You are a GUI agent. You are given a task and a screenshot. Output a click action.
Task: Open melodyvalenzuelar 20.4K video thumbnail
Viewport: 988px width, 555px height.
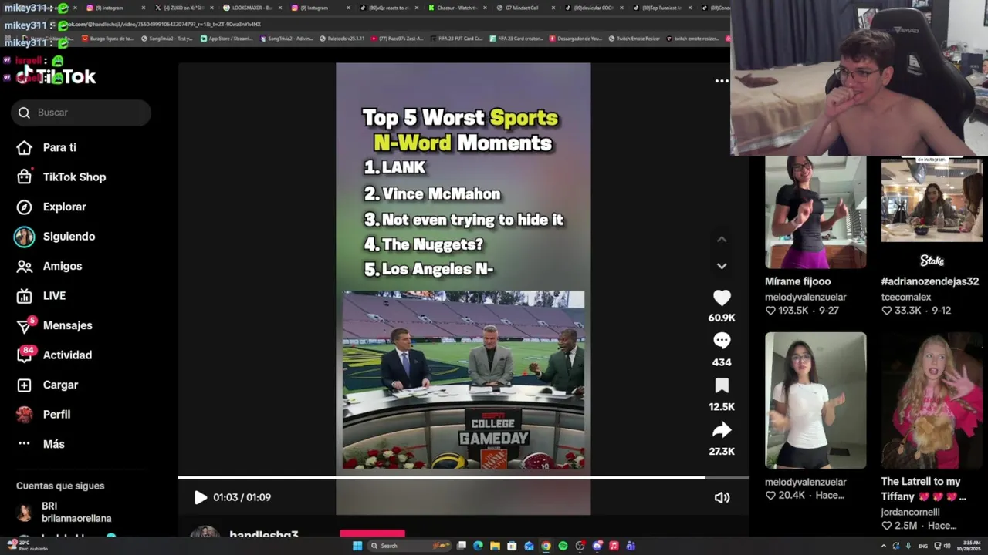816,400
